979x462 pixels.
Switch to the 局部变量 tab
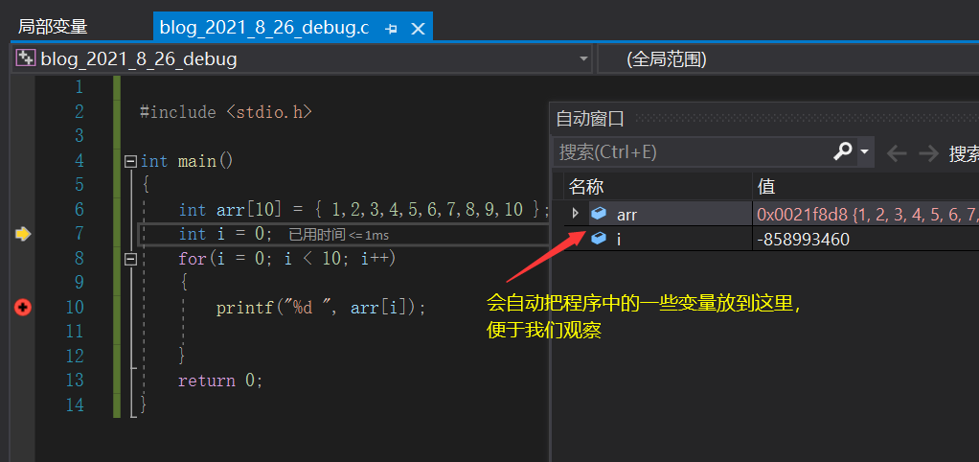(x=53, y=27)
